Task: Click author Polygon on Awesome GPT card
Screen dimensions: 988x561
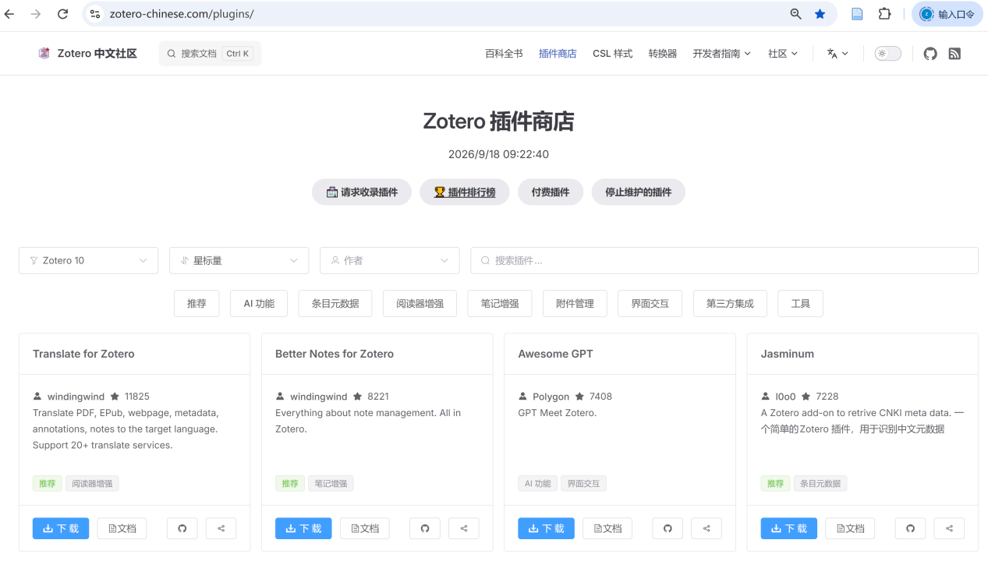Action: point(551,397)
